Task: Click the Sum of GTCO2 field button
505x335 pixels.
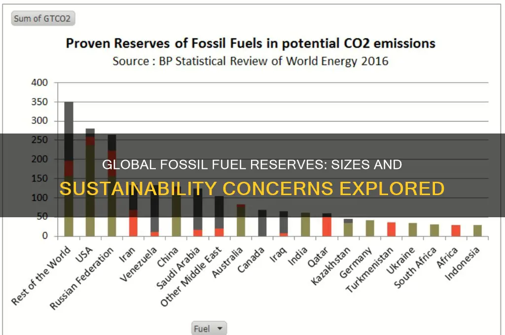Action: (43, 18)
